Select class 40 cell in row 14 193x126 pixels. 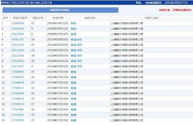[33, 93]
